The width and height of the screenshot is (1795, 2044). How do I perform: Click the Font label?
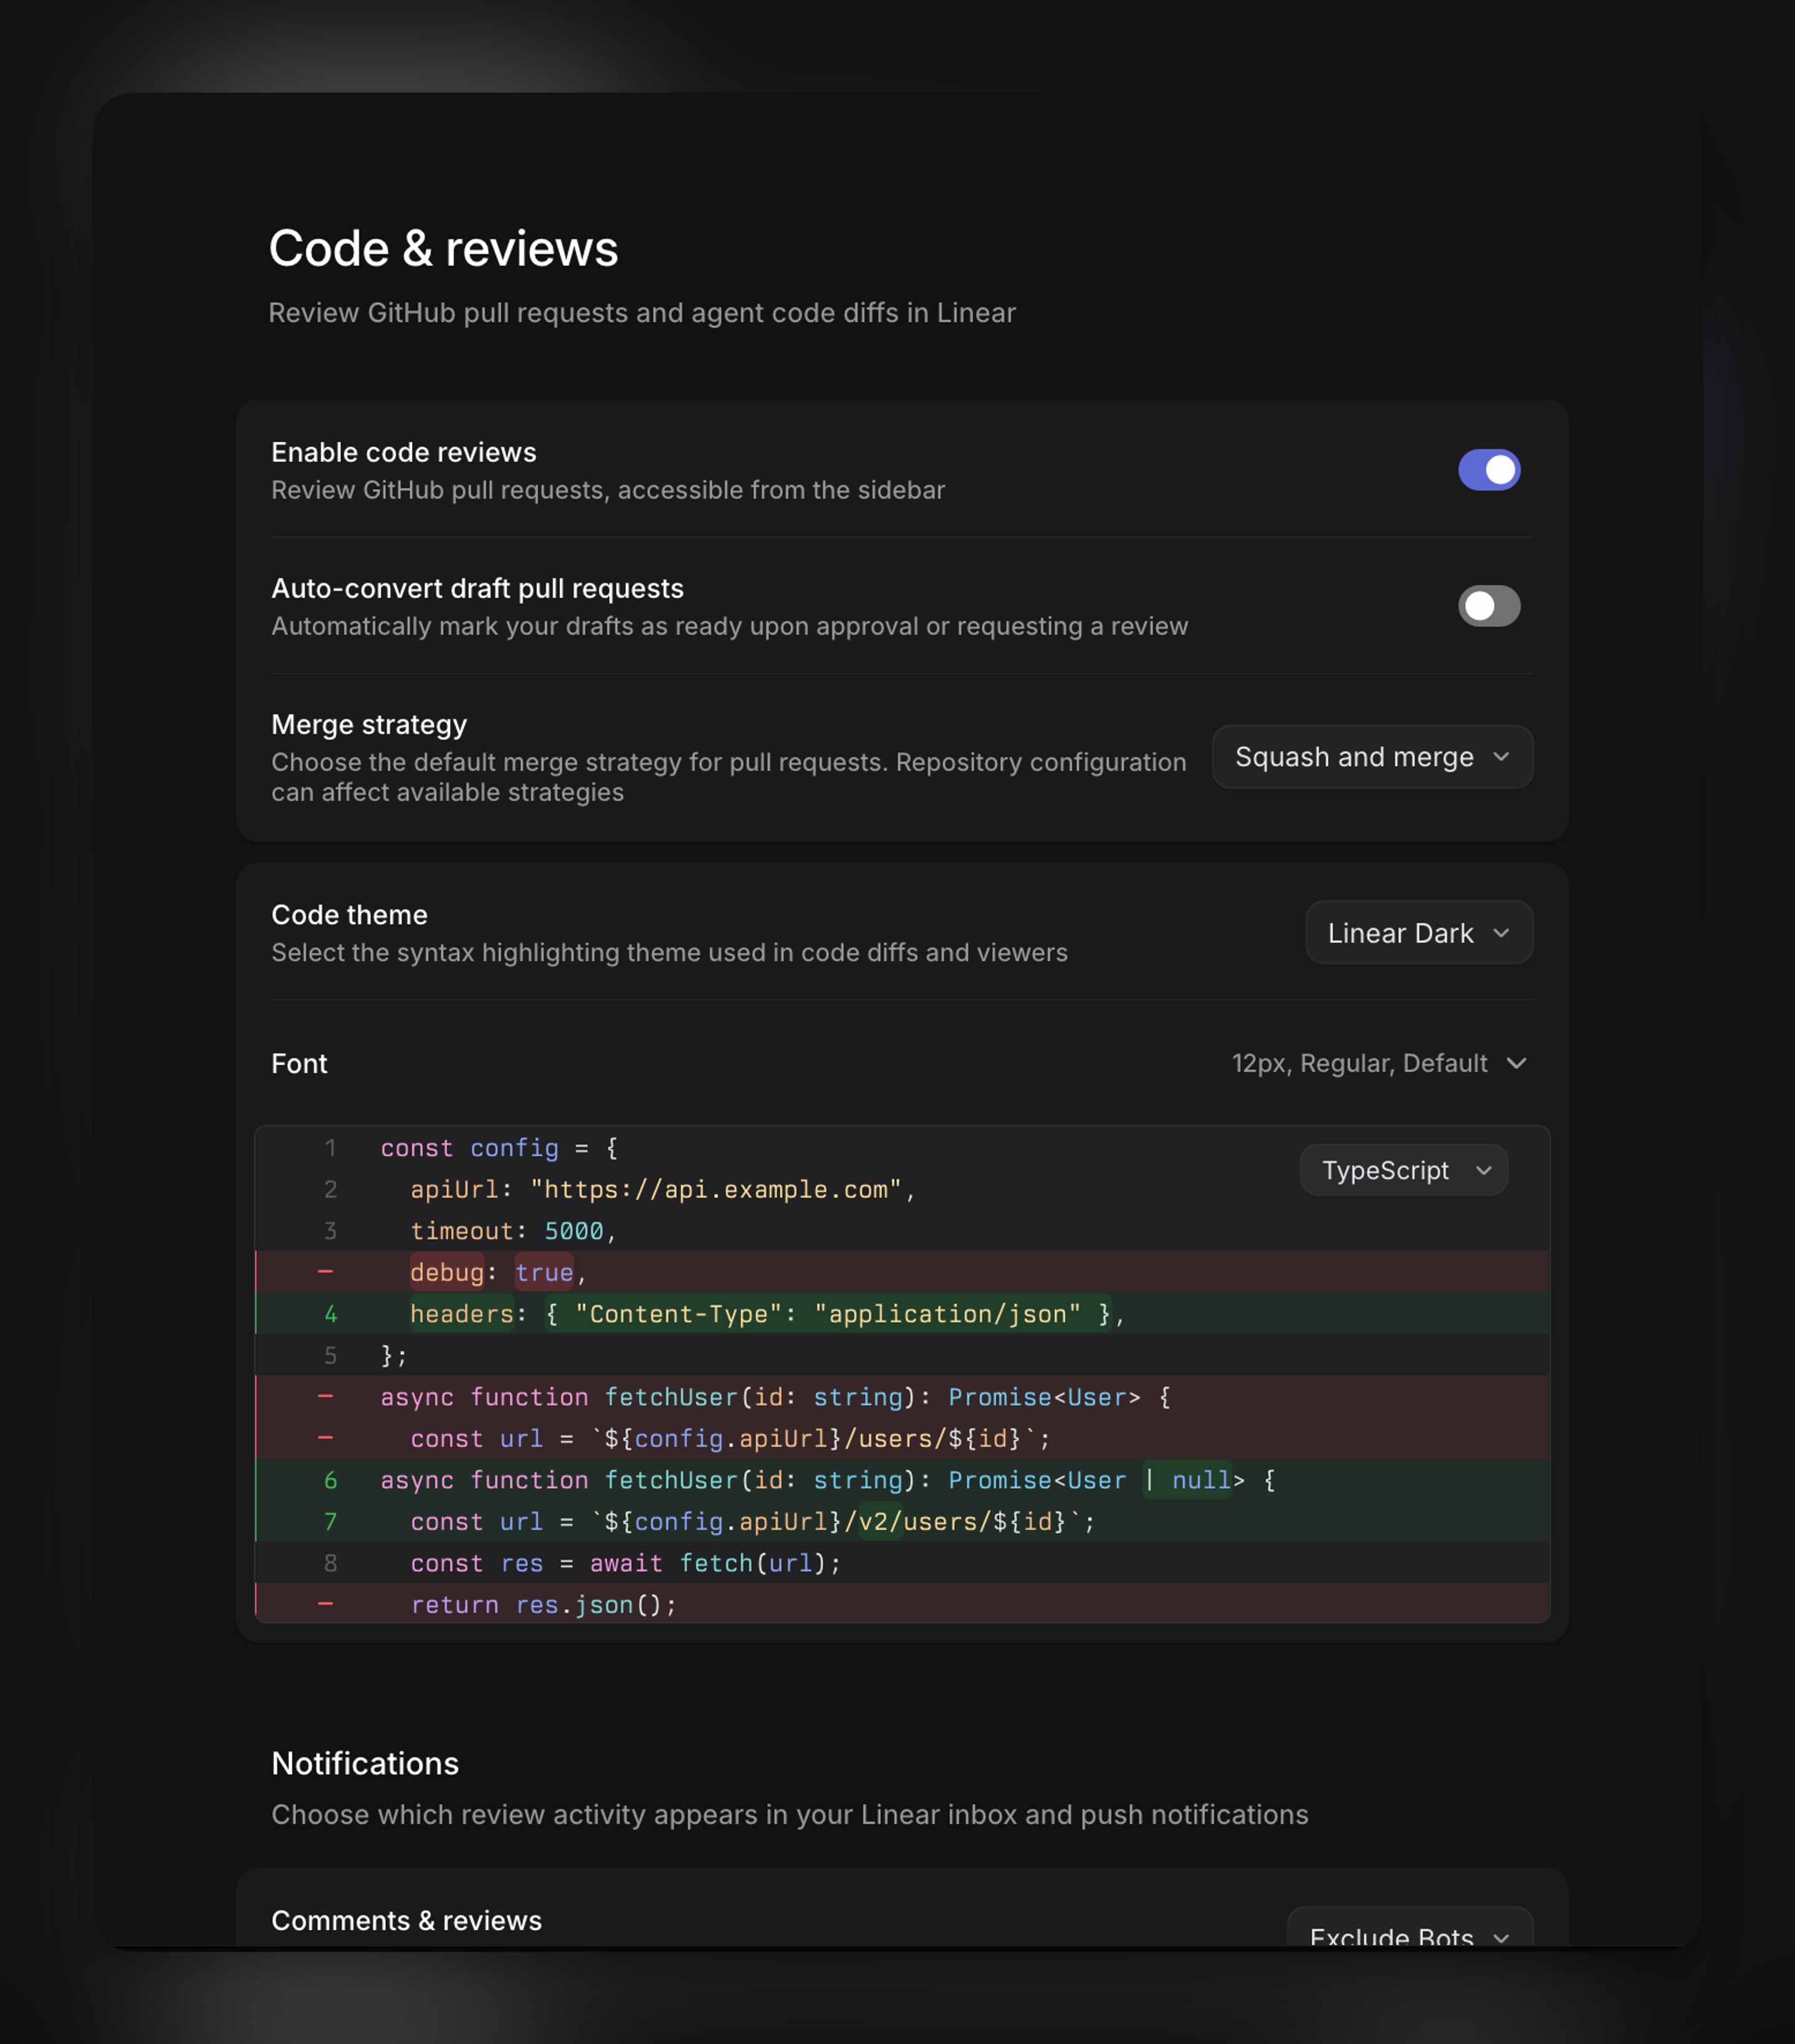299,1063
